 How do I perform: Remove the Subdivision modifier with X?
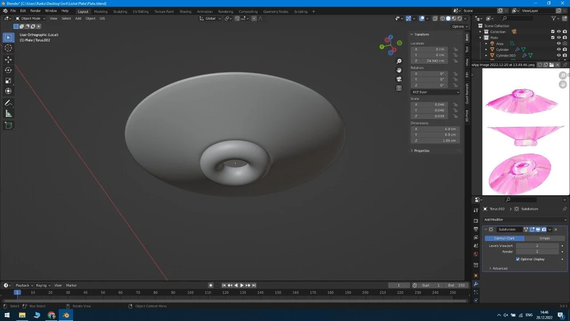point(556,230)
